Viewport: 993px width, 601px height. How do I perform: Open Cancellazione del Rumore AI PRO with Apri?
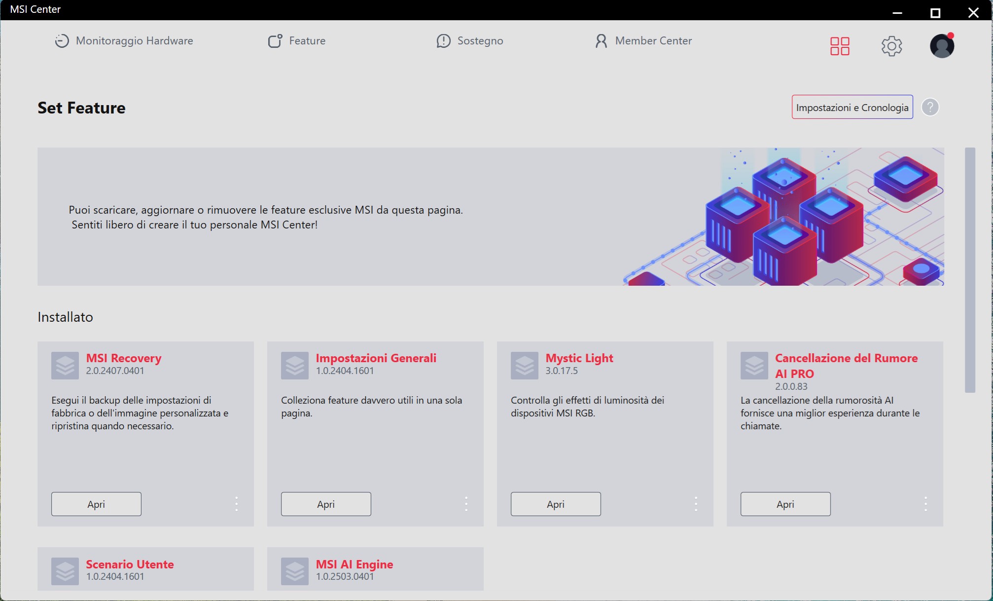click(x=785, y=504)
